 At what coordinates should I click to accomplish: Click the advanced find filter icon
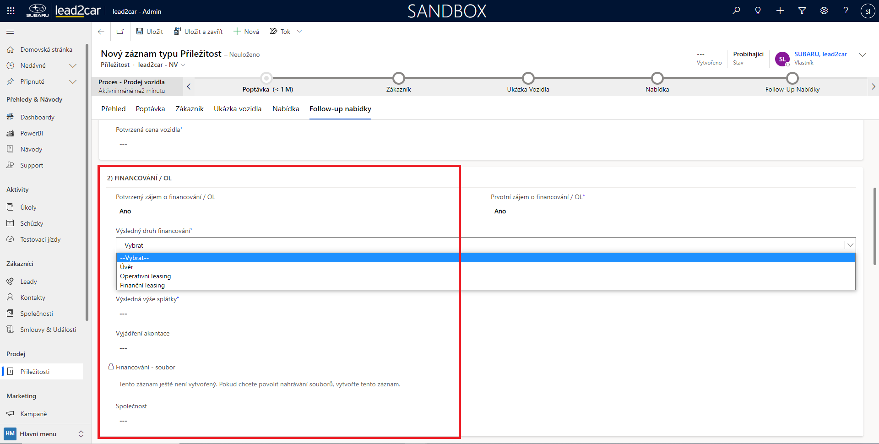[x=802, y=11]
